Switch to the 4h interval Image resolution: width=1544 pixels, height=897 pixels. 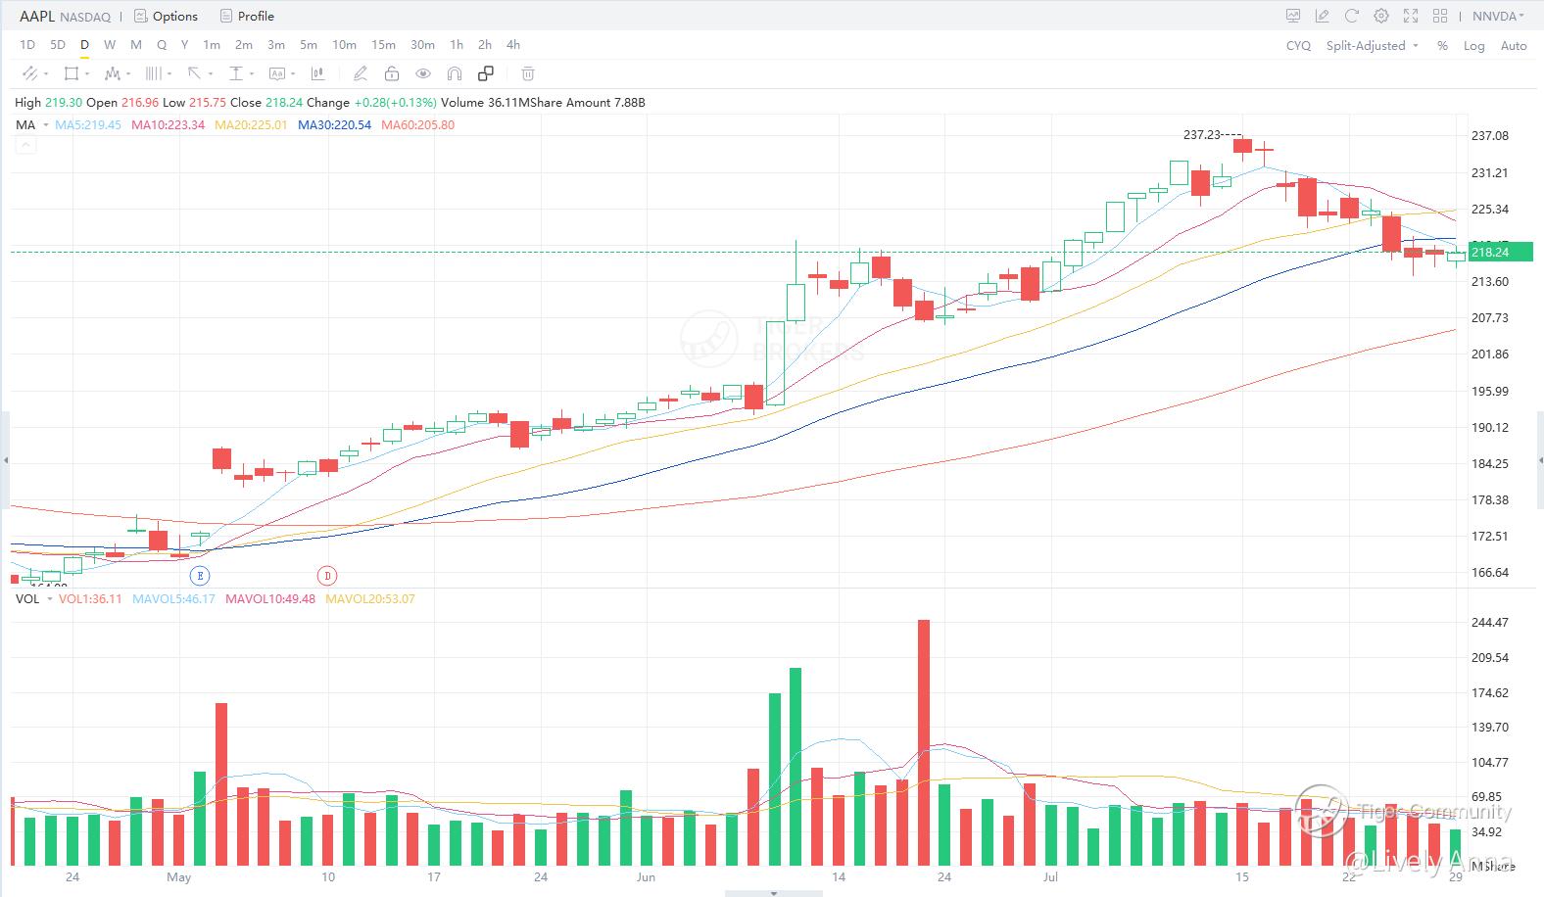[x=513, y=45]
